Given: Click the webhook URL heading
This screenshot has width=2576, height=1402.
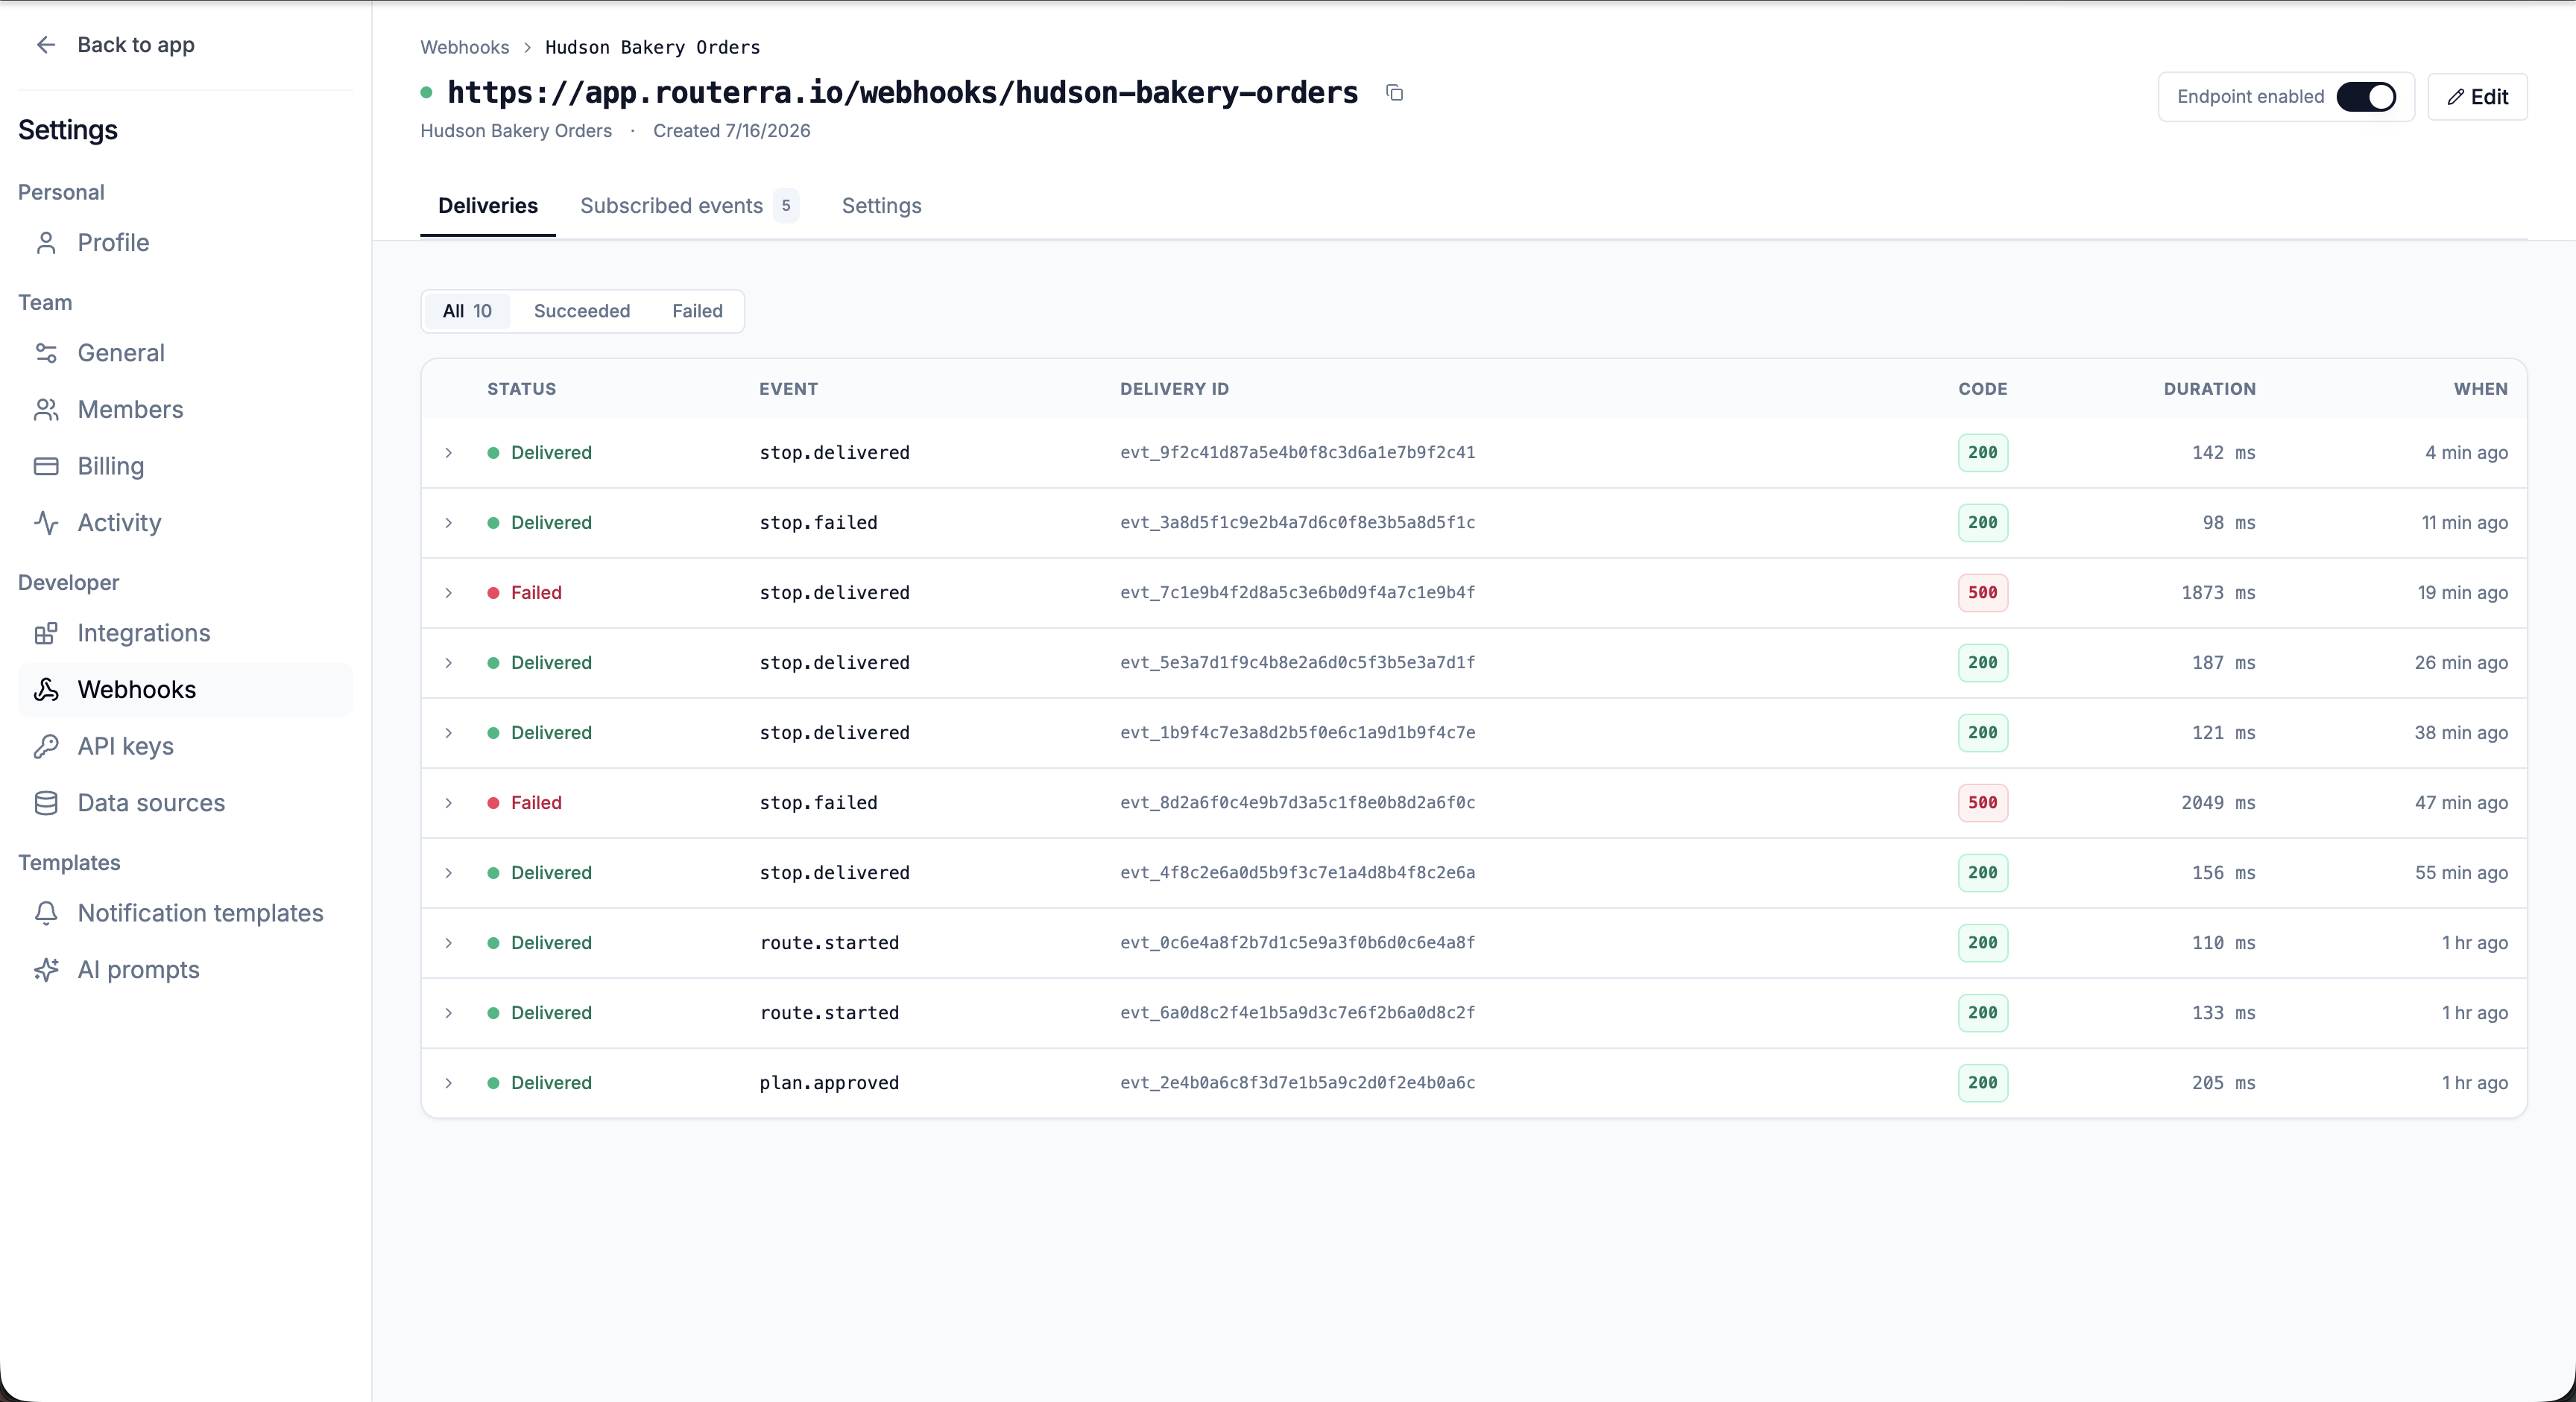Looking at the screenshot, I should (902, 92).
